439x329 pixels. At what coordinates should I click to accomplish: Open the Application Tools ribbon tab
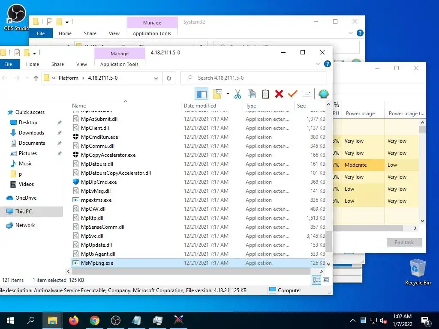(119, 64)
